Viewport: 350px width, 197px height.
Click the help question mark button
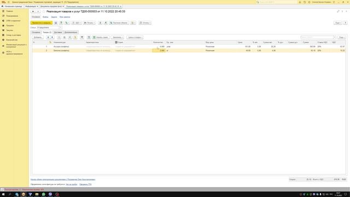click(x=345, y=23)
